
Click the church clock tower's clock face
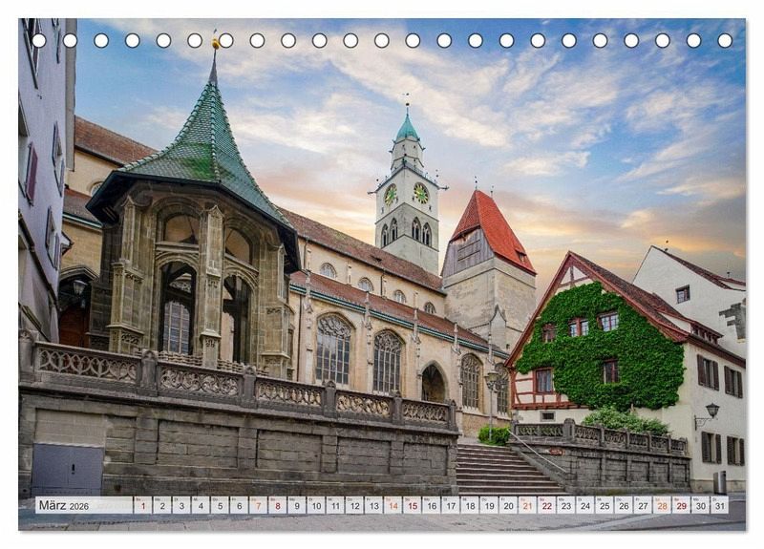[420, 193]
